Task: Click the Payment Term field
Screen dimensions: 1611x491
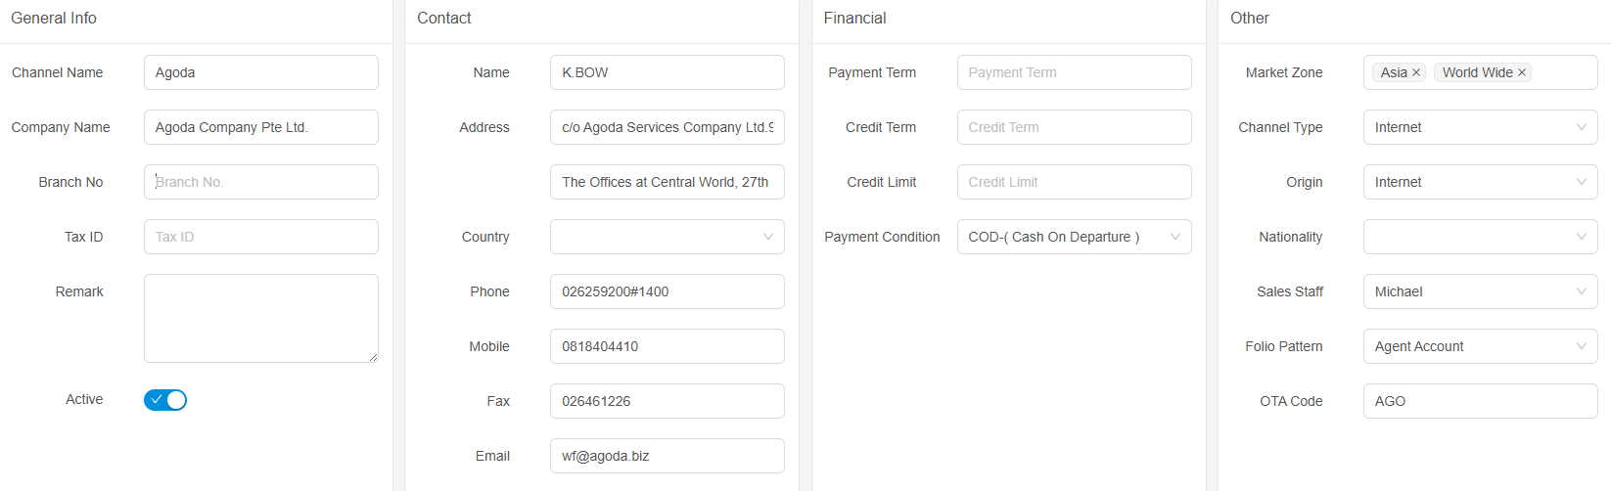Action: (x=1074, y=72)
